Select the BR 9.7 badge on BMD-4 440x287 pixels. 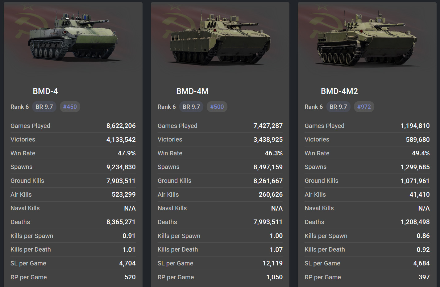point(44,107)
